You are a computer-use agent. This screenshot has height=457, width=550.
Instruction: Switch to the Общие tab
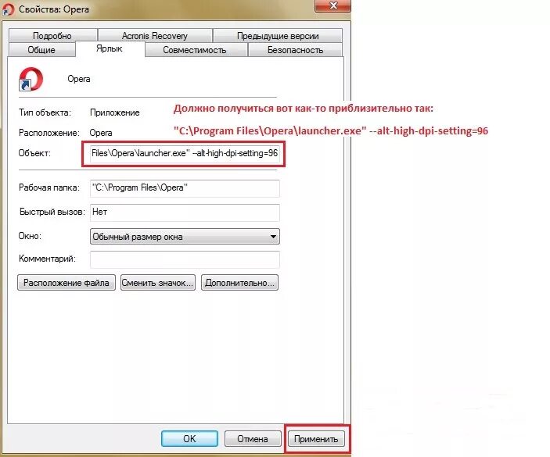coord(41,50)
